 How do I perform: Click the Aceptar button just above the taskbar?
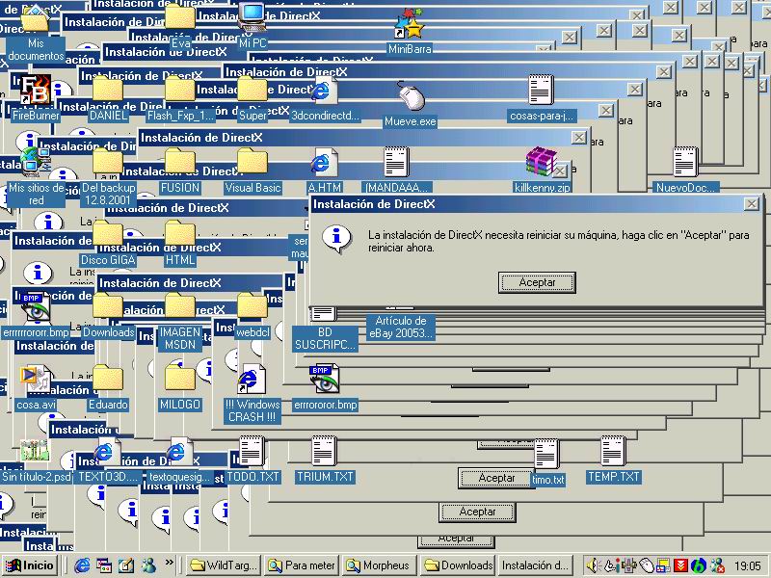point(456,539)
